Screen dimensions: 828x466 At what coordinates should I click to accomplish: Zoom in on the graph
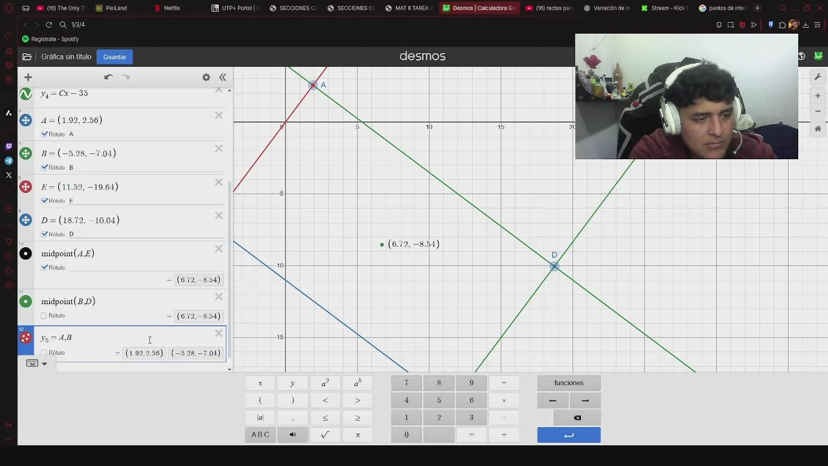click(x=818, y=96)
